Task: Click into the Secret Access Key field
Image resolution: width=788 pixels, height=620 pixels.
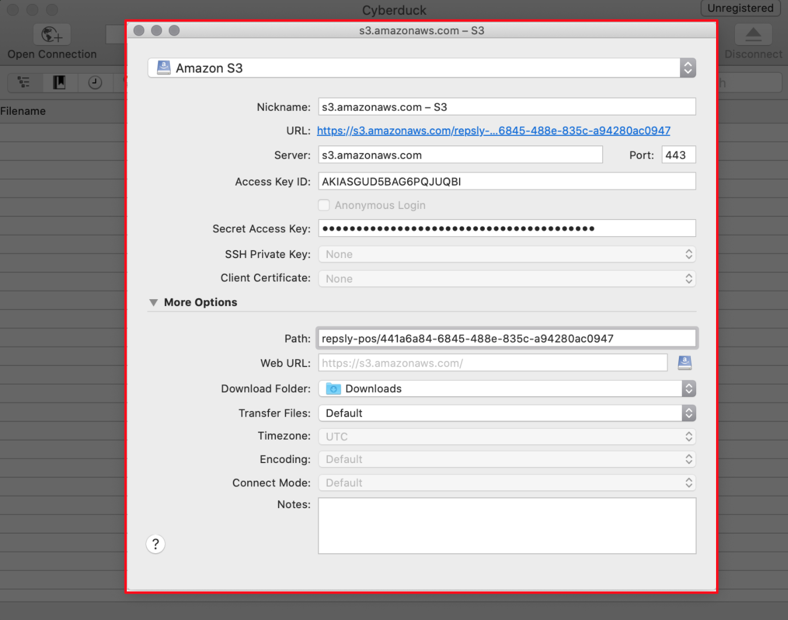Action: 507,228
